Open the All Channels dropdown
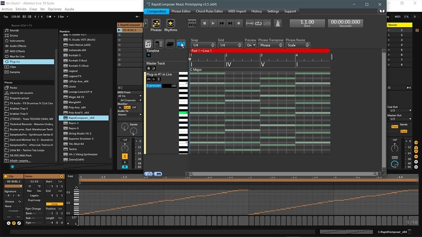The width and height of the screenshot is (422, 237). point(130,100)
